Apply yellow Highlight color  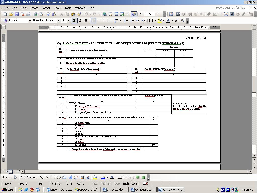pos(159,21)
